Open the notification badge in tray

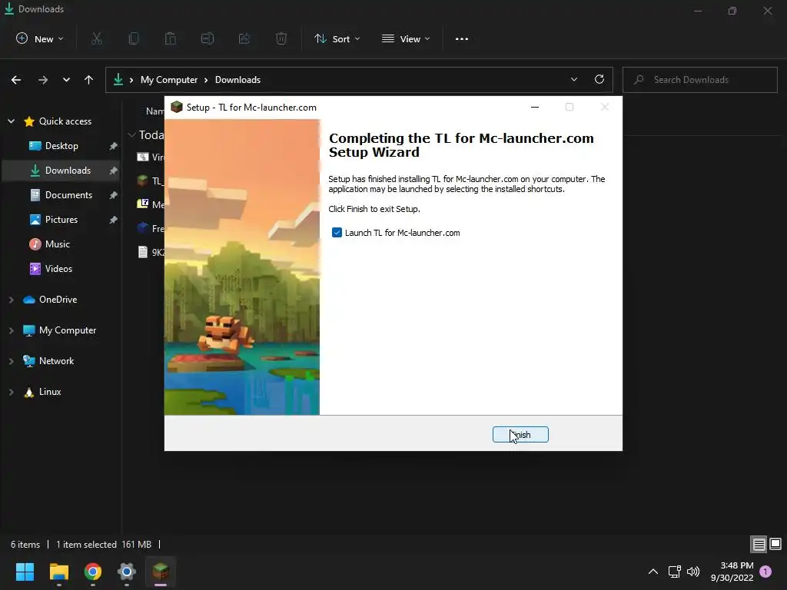(x=765, y=572)
